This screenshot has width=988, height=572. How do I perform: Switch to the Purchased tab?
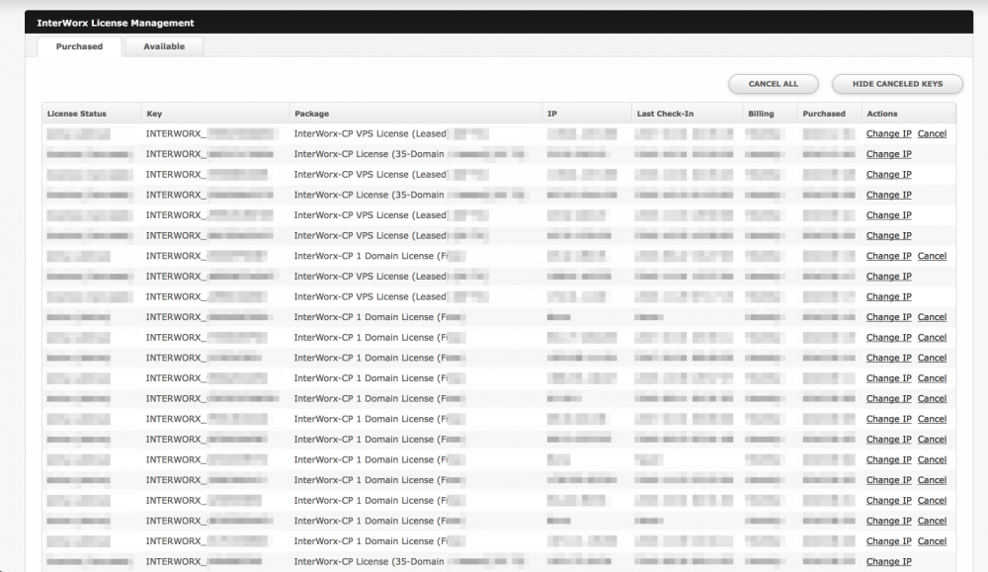pos(79,46)
